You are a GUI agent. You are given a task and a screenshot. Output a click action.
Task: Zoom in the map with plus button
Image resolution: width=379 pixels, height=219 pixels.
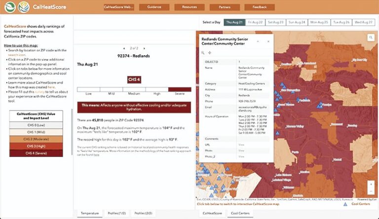click(371, 184)
